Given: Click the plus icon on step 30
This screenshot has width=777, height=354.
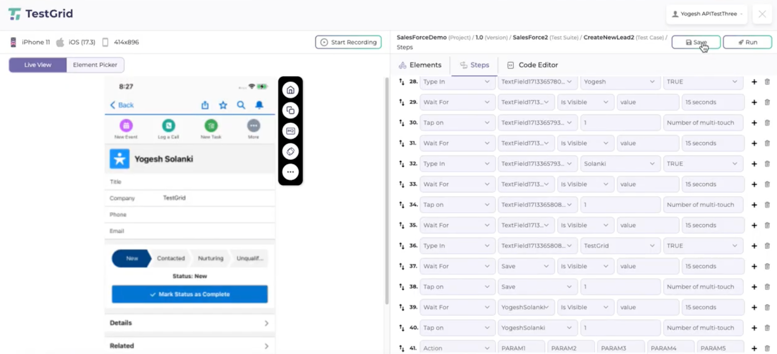Looking at the screenshot, I should [754, 123].
